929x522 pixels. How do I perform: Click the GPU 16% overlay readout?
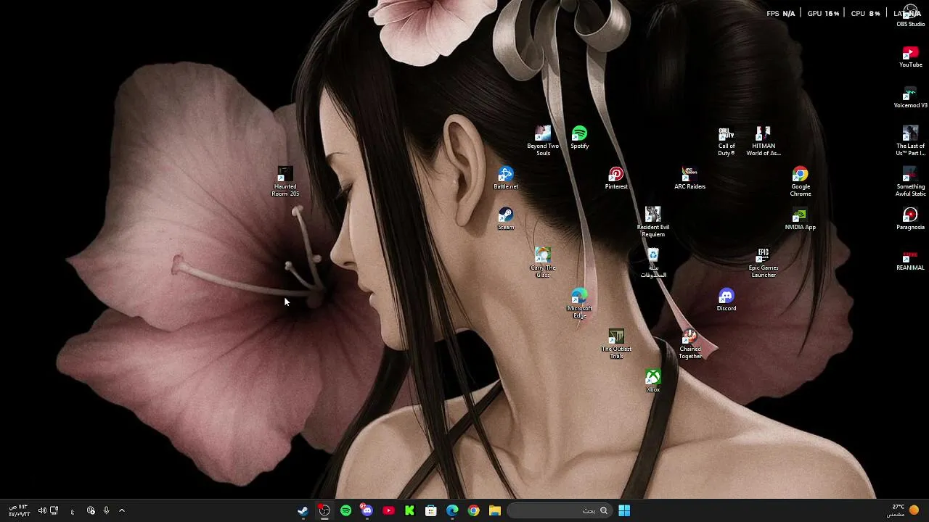click(x=823, y=13)
